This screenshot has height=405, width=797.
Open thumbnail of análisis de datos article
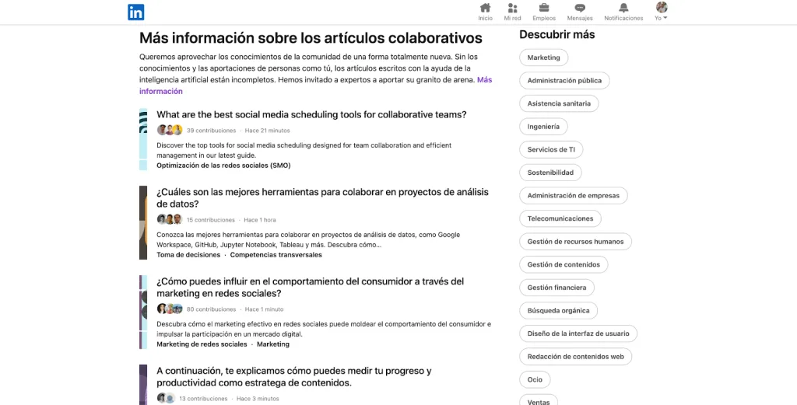tap(143, 222)
